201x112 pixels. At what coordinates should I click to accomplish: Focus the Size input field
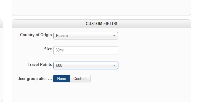[86, 50]
